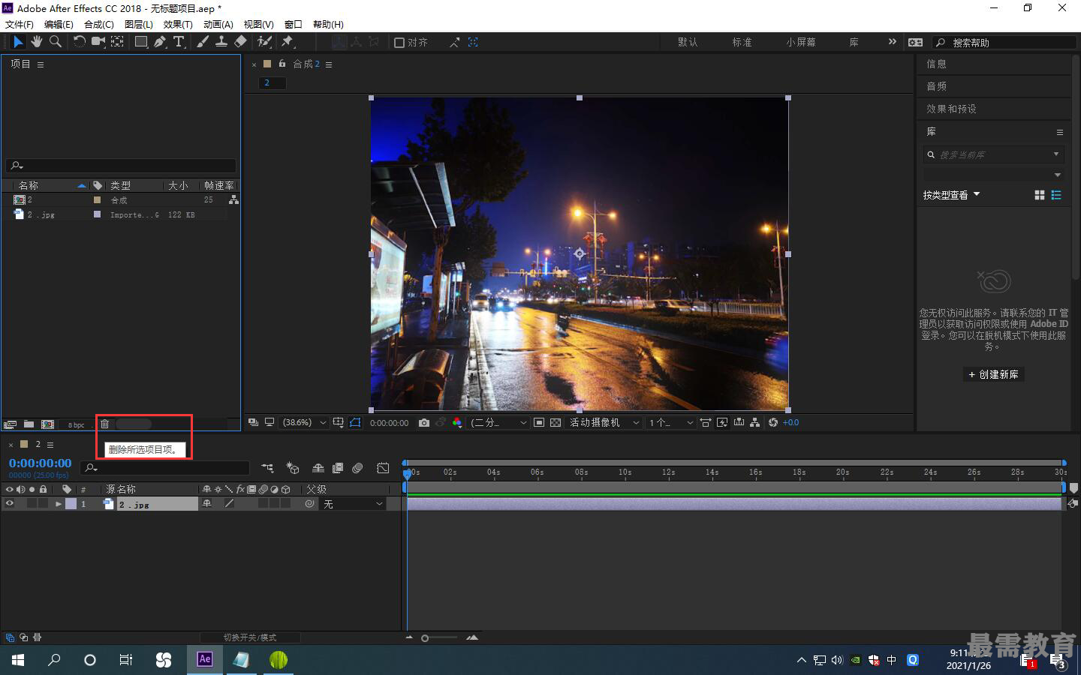Open the 按类型查看 dropdown in library

(951, 195)
